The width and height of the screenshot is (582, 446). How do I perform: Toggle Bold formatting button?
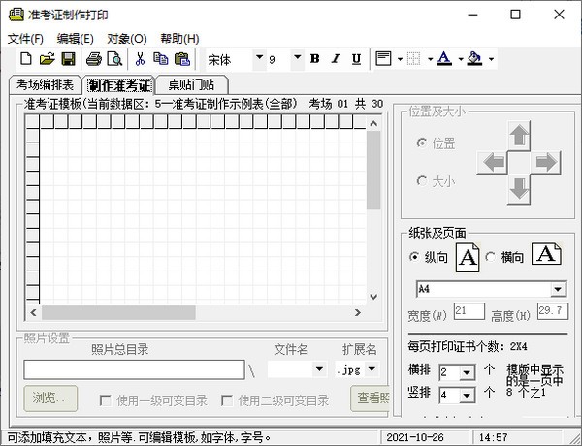point(314,59)
